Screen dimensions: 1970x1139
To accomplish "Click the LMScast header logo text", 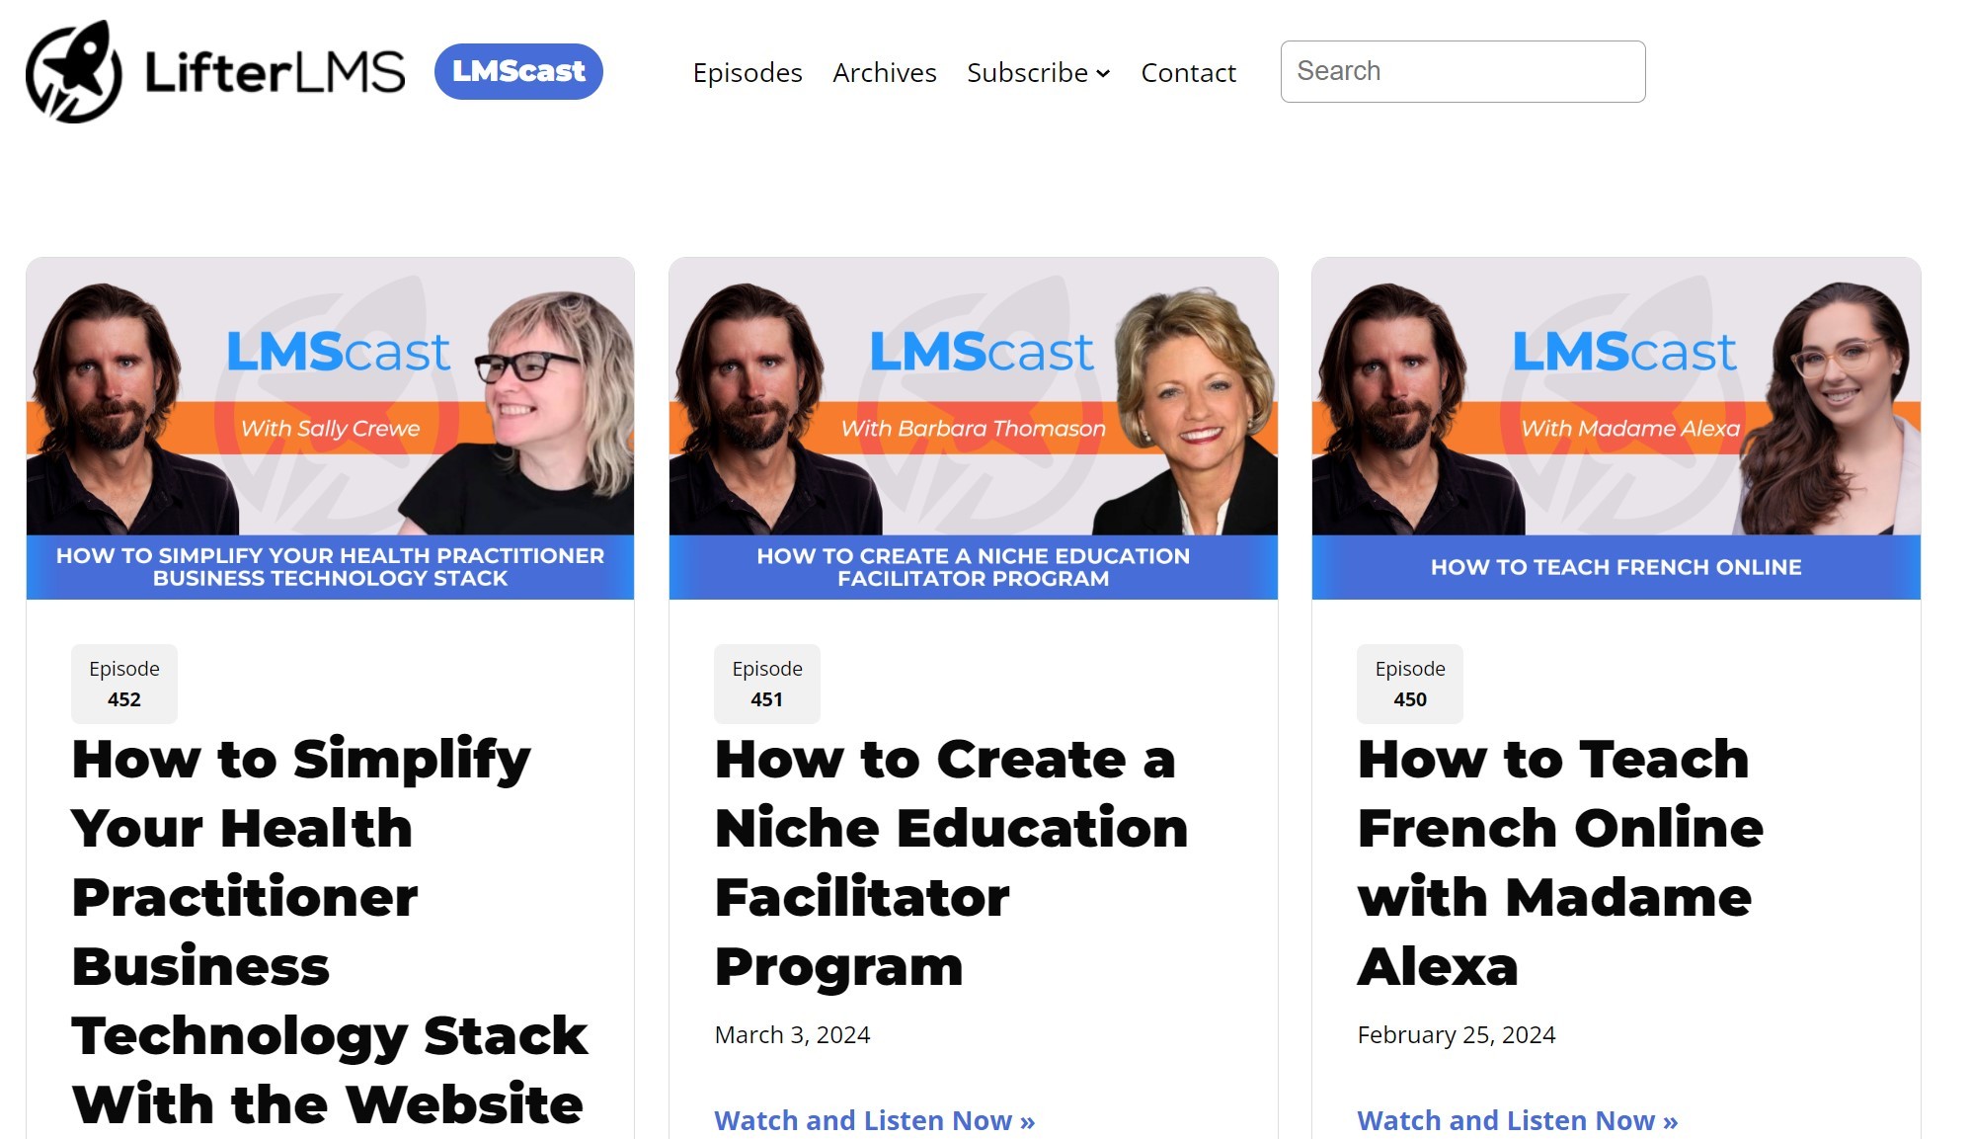I will tap(519, 70).
